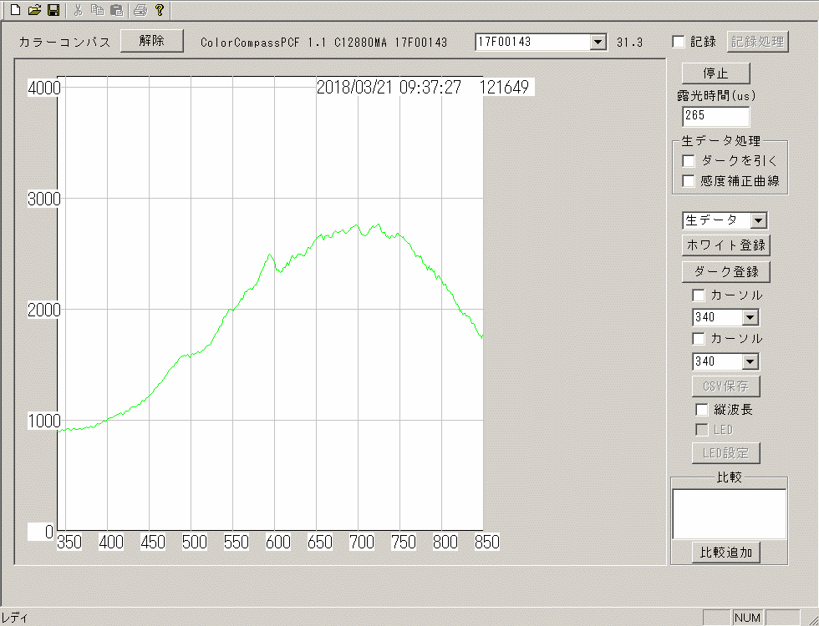This screenshot has width=819, height=626.
Task: Click the 停止 stop button
Action: tap(715, 73)
